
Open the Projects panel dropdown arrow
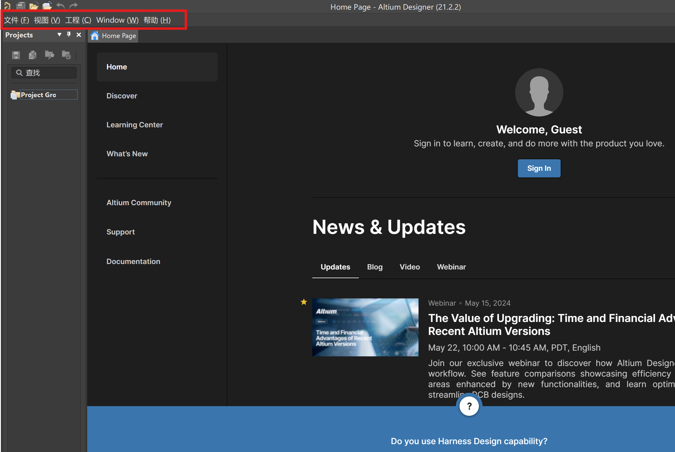[x=59, y=35]
